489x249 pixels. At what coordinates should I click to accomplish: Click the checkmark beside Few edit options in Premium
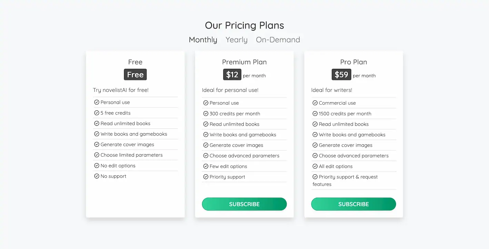click(x=206, y=166)
